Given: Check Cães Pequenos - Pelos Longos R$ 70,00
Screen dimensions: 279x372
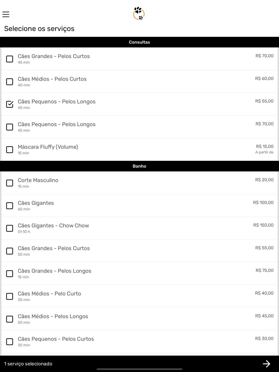Looking at the screenshot, I should tap(10, 127).
